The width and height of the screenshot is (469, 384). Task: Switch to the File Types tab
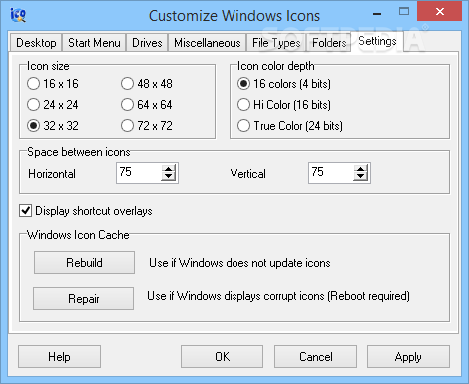click(276, 43)
